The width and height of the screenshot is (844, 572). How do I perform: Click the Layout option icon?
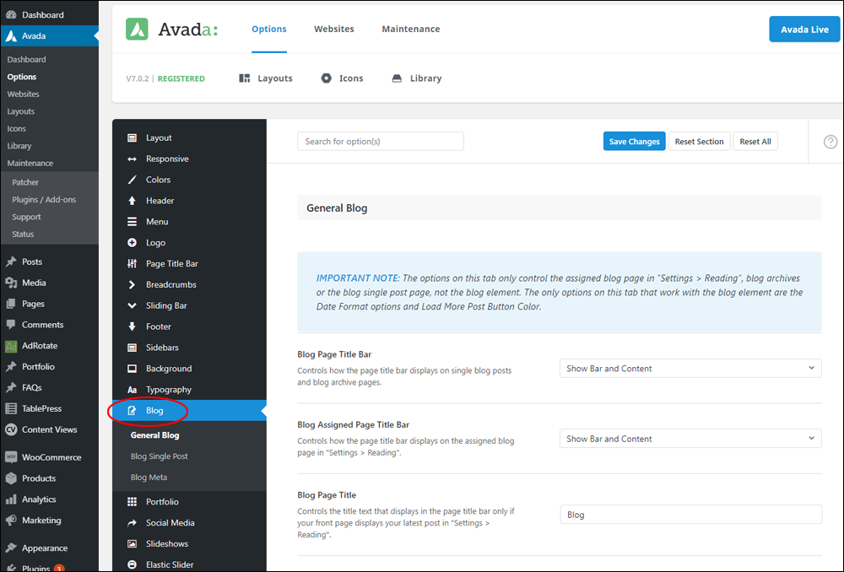pos(132,138)
